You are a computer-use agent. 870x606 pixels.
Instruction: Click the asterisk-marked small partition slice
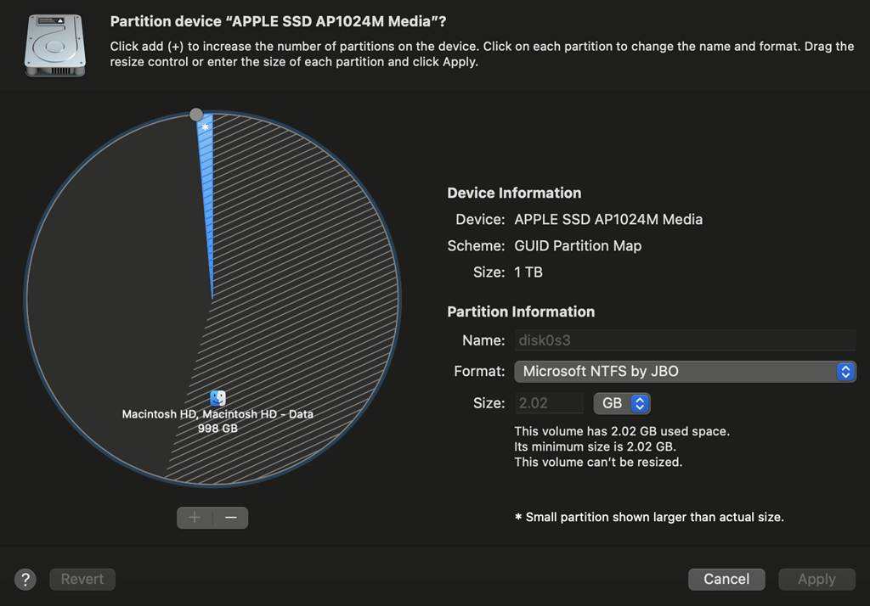pos(205,127)
